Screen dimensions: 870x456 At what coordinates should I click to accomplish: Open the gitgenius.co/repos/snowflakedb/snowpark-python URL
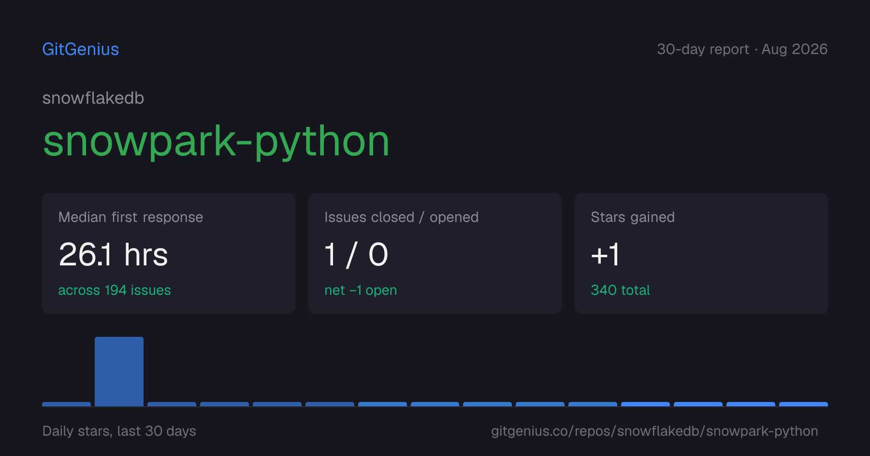click(x=654, y=431)
